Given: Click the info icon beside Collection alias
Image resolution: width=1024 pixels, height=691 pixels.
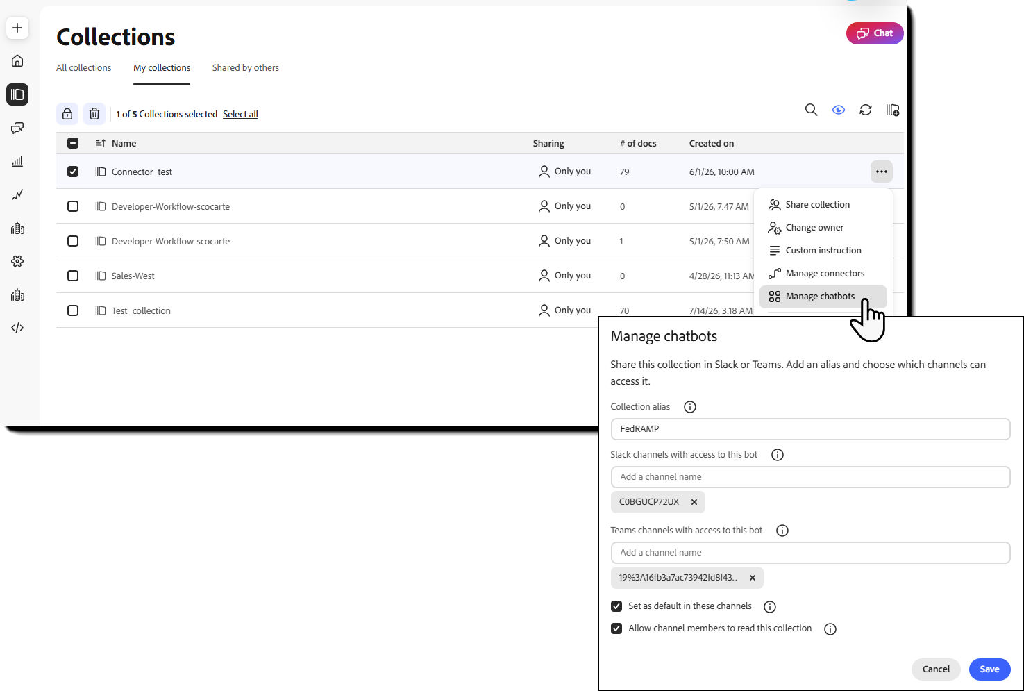Looking at the screenshot, I should coord(690,407).
